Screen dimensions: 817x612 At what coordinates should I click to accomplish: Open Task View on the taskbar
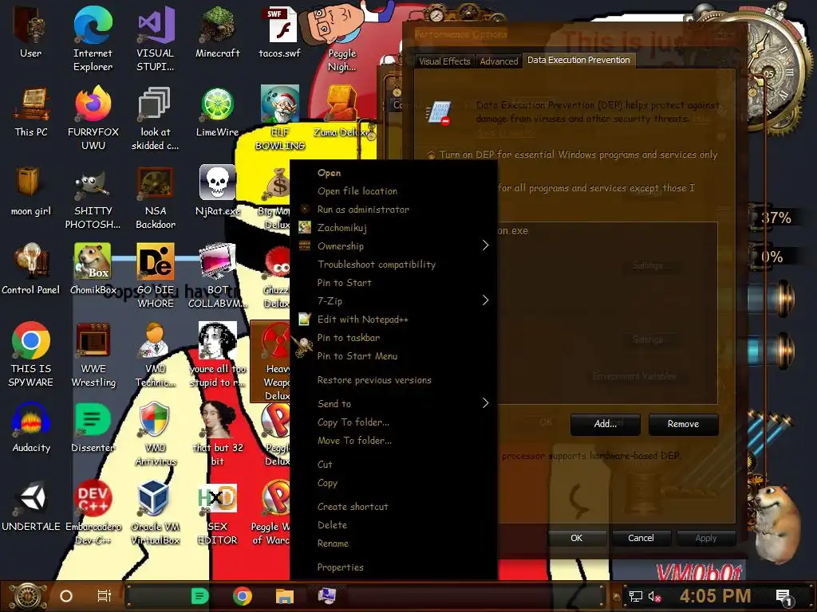coord(105,596)
